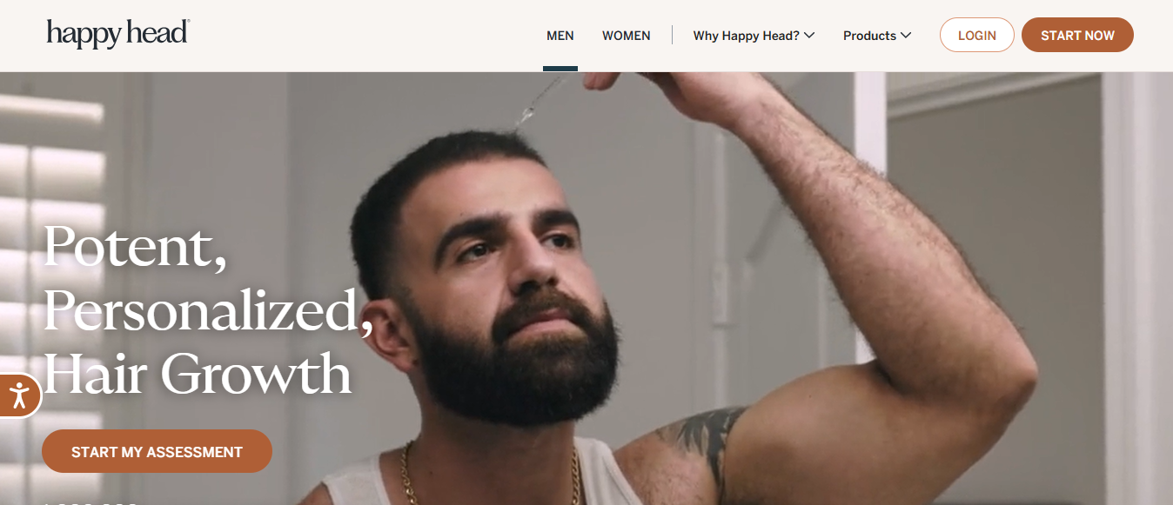Click the LOGIN button

click(977, 35)
